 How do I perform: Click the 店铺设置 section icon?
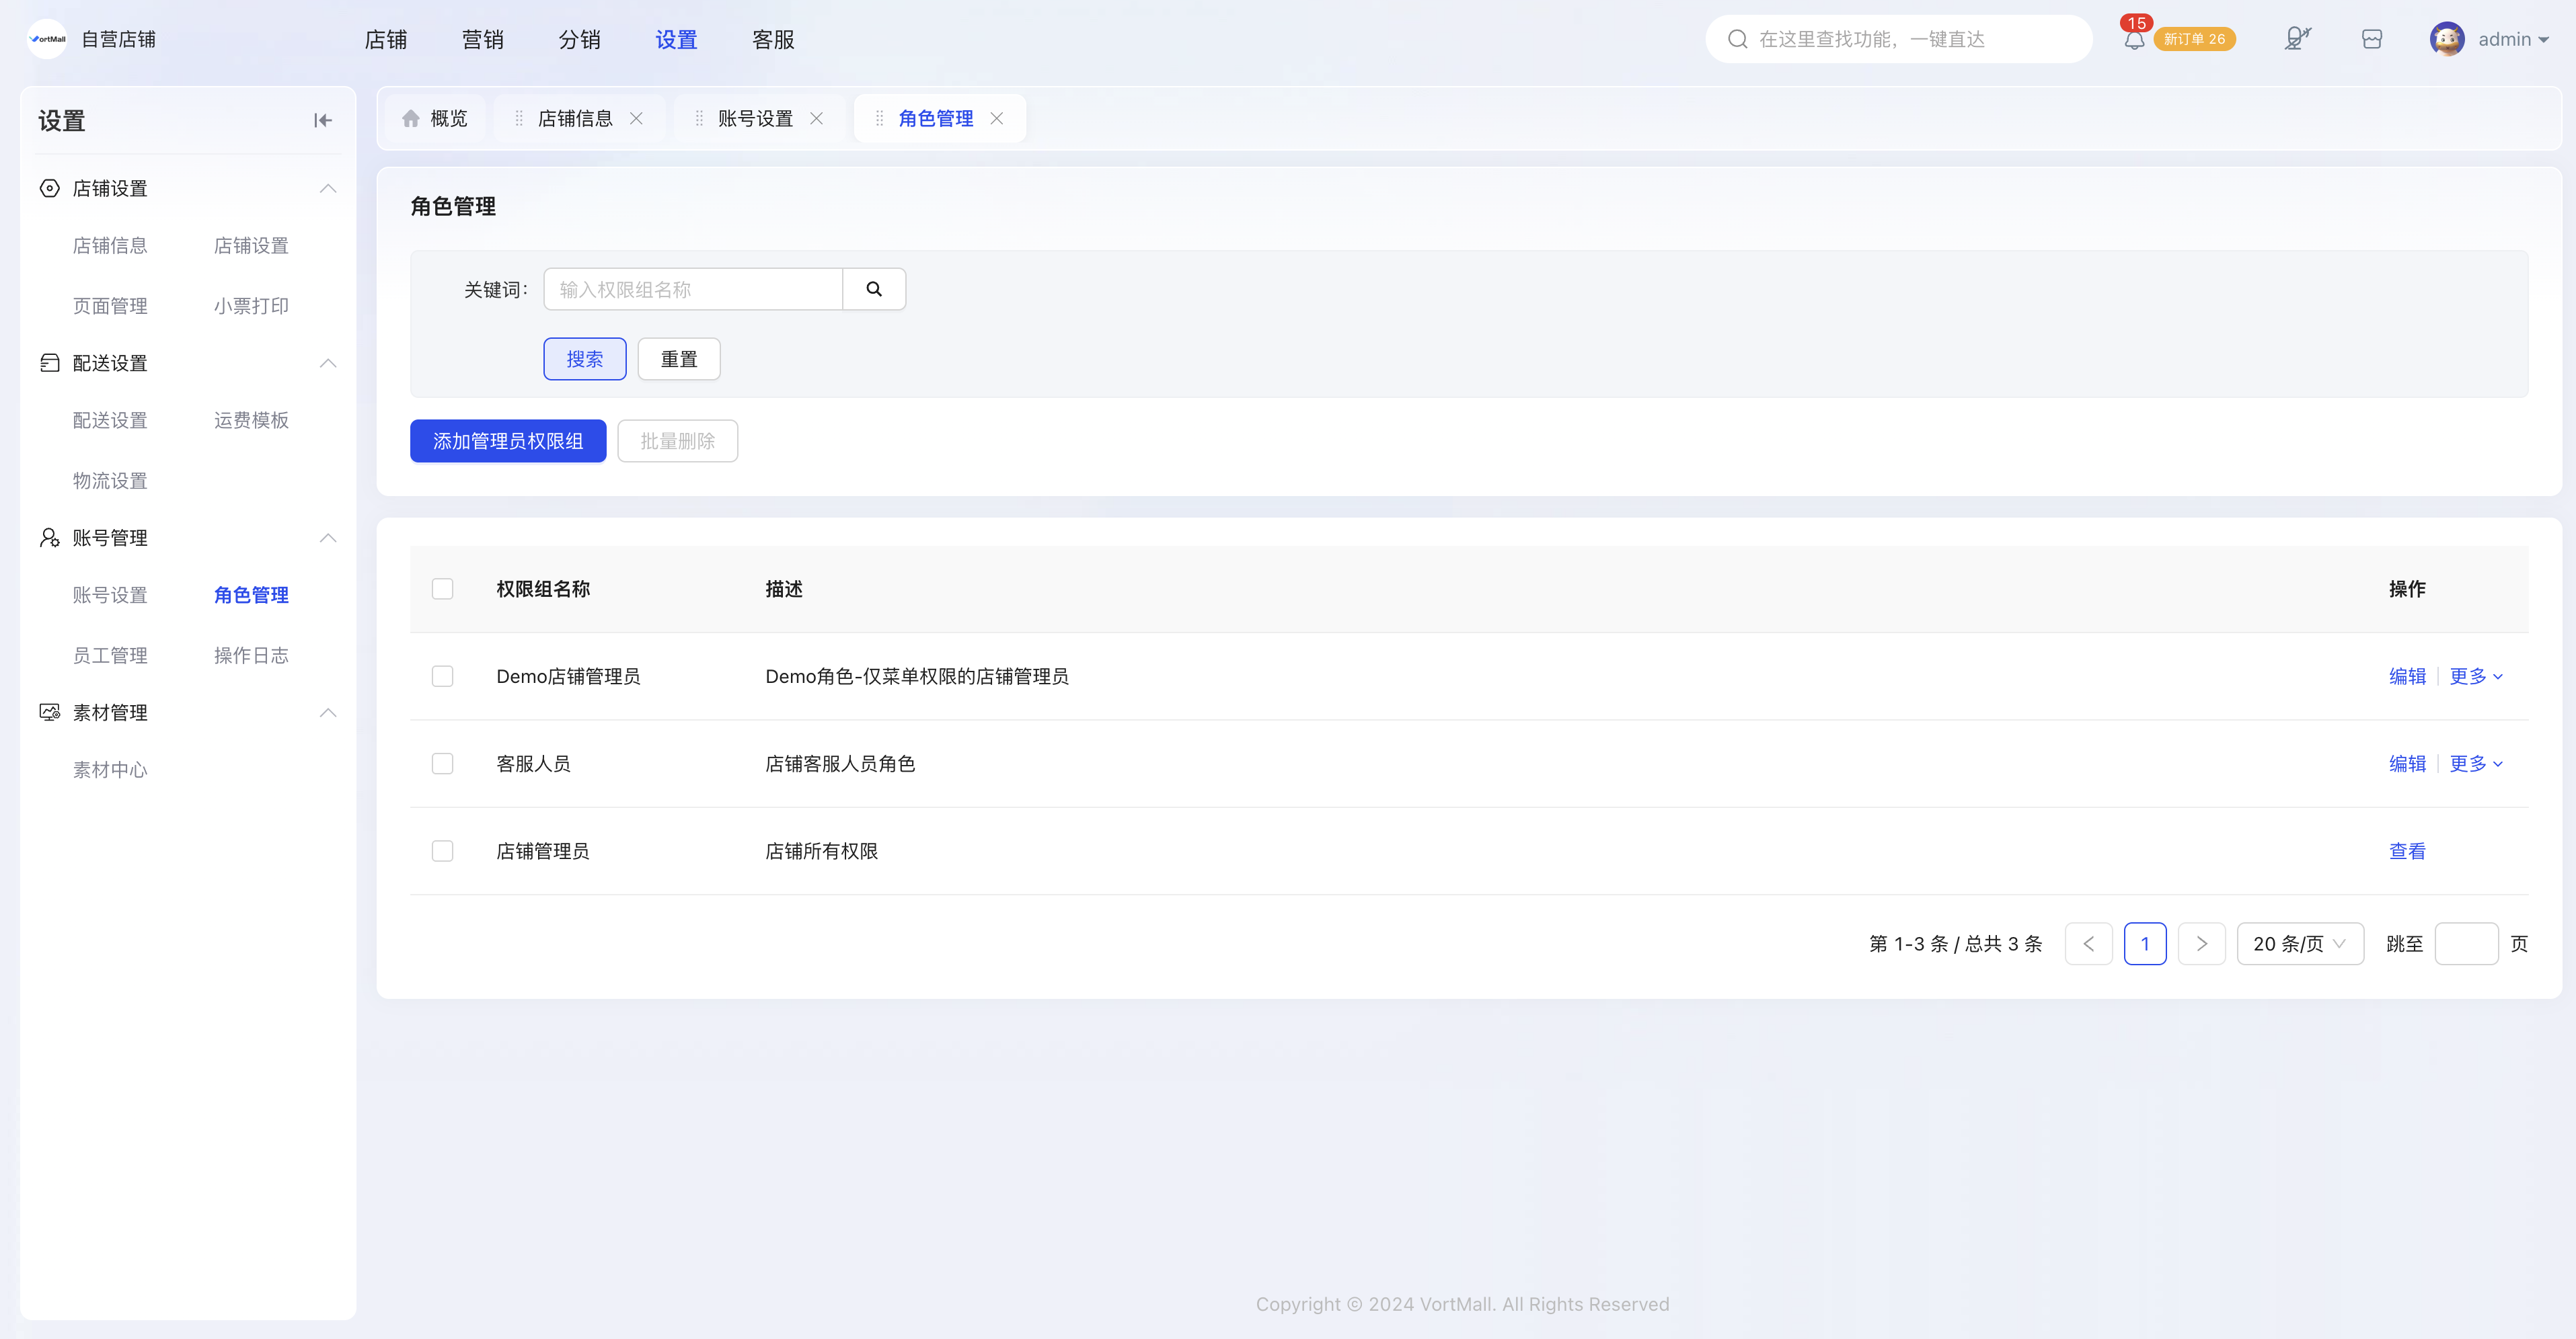coord(49,188)
